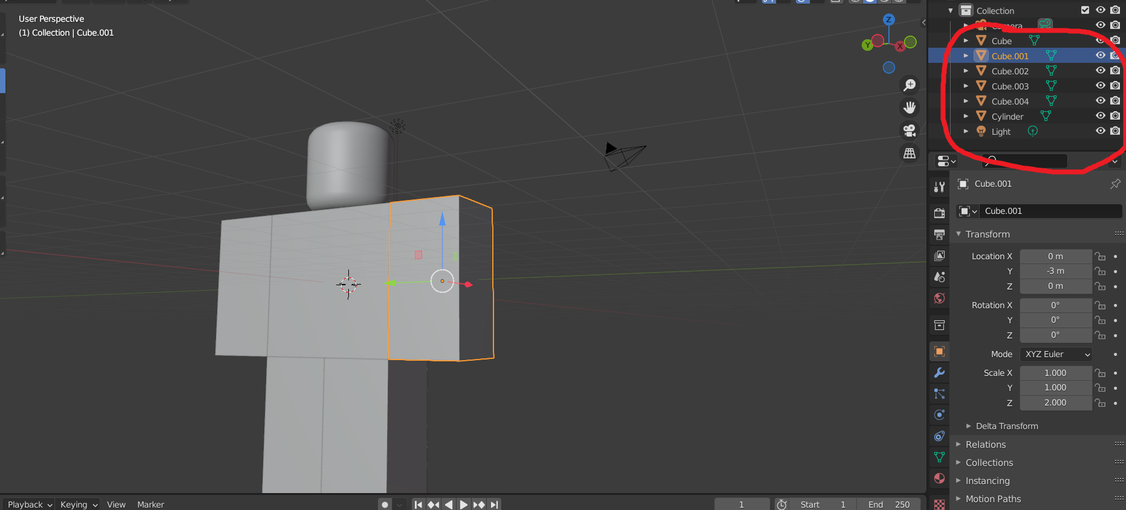Disable Cube.003 in renders
The width and height of the screenshot is (1126, 510).
coord(1115,86)
